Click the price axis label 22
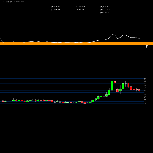Viewport: 153px width, 153px height. pyautogui.click(x=145, y=99)
